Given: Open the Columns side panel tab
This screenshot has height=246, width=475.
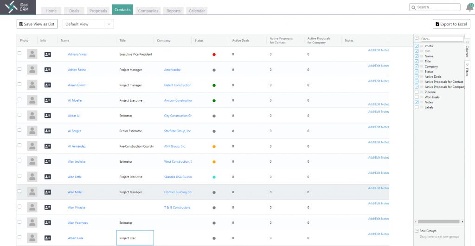Looking at the screenshot, I should coord(467,50).
